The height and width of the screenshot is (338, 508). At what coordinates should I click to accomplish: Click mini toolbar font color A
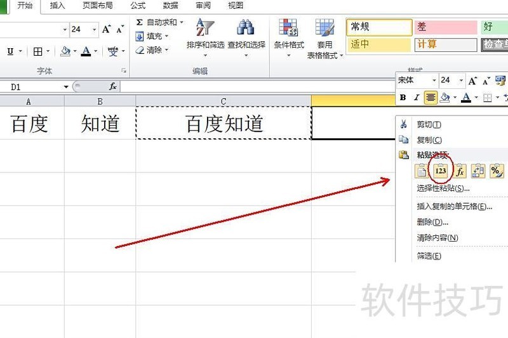(x=466, y=97)
